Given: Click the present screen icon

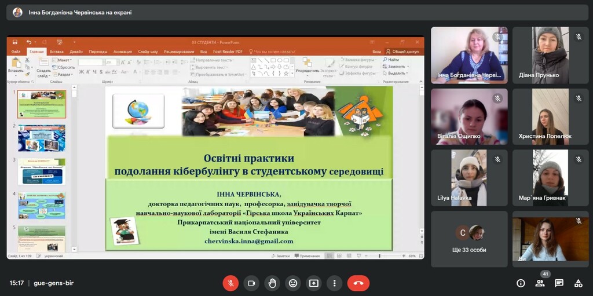Looking at the screenshot, I should pos(314,283).
